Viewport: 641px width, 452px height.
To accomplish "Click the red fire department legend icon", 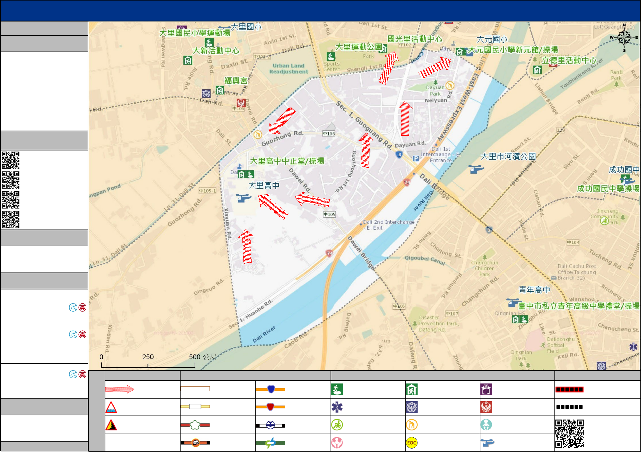I will pos(486,407).
